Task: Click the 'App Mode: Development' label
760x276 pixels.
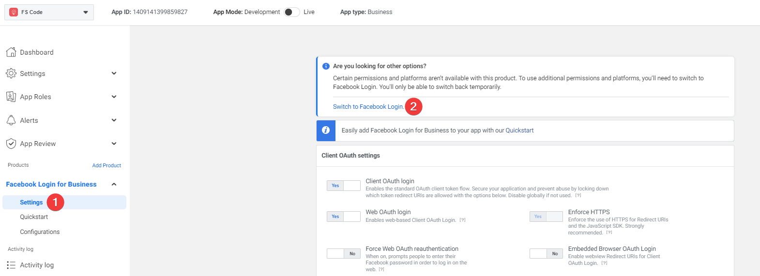Action: (246, 12)
